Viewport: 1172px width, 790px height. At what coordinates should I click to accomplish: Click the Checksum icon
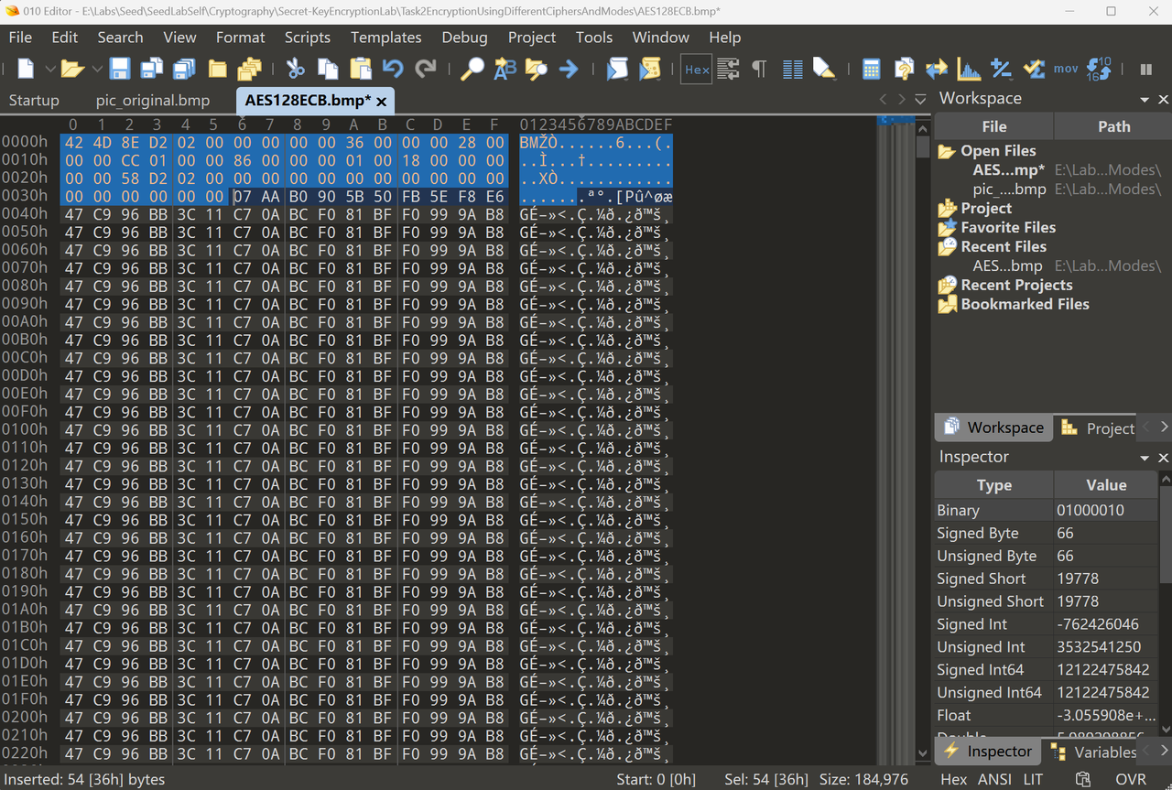[x=1034, y=69]
